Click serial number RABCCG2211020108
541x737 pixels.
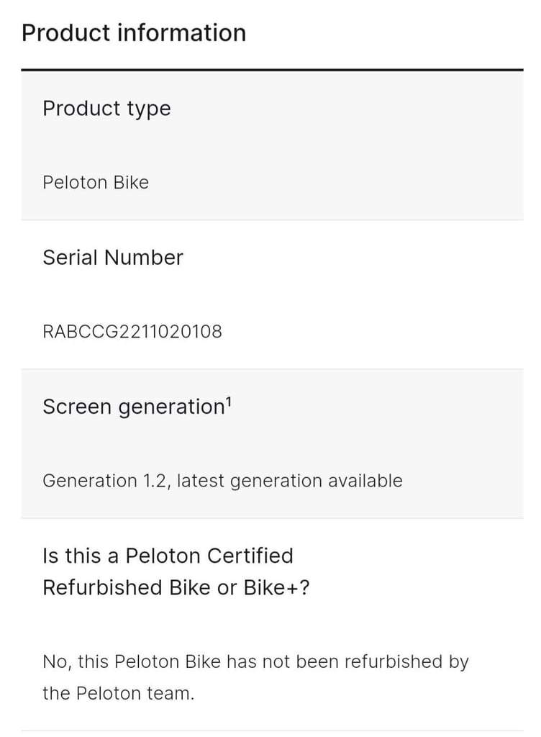click(132, 331)
